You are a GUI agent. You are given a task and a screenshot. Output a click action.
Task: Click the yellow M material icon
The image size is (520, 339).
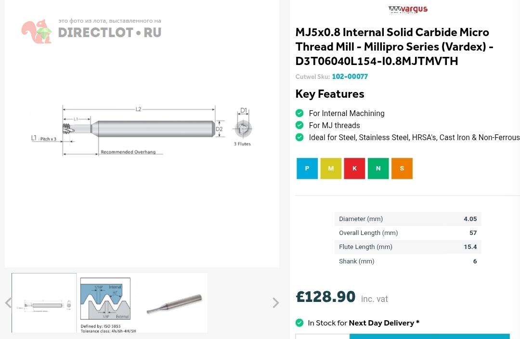click(331, 169)
